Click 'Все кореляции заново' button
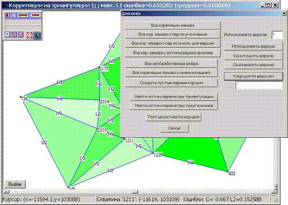The width and height of the screenshot is (288, 205). [173, 25]
